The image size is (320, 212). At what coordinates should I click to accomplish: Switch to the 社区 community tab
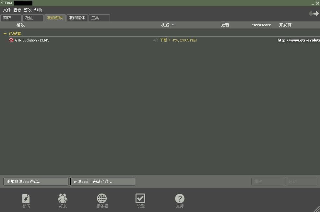[x=33, y=18]
